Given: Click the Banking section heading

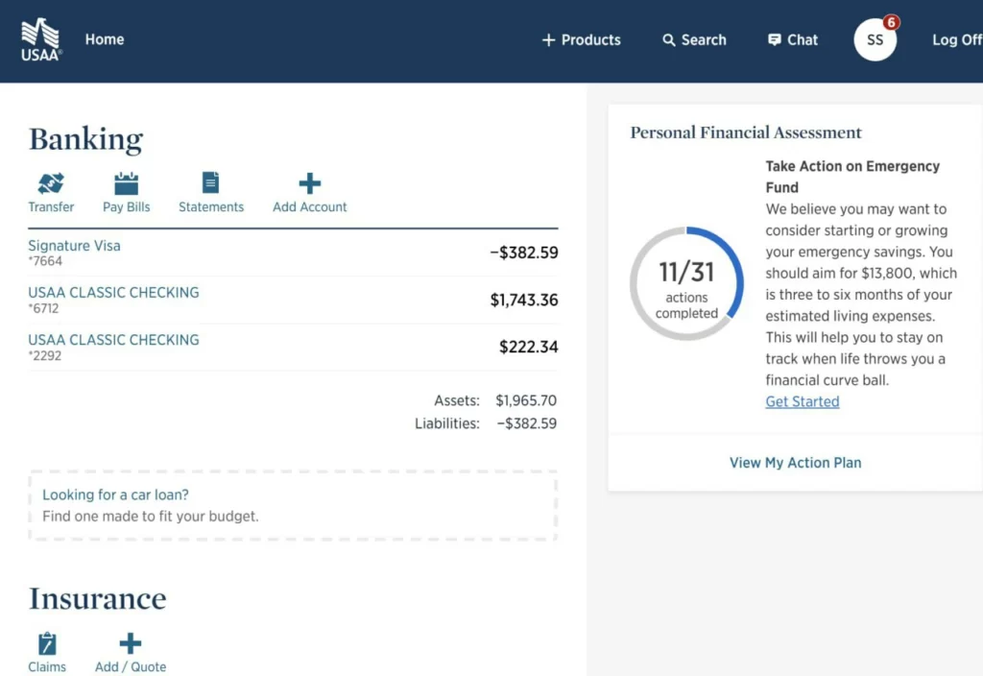Looking at the screenshot, I should 85,139.
